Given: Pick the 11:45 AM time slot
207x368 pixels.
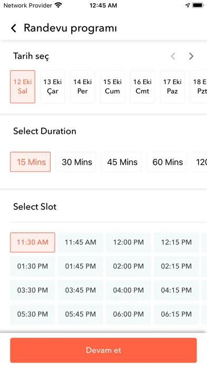Looking at the screenshot, I should click(80, 243).
